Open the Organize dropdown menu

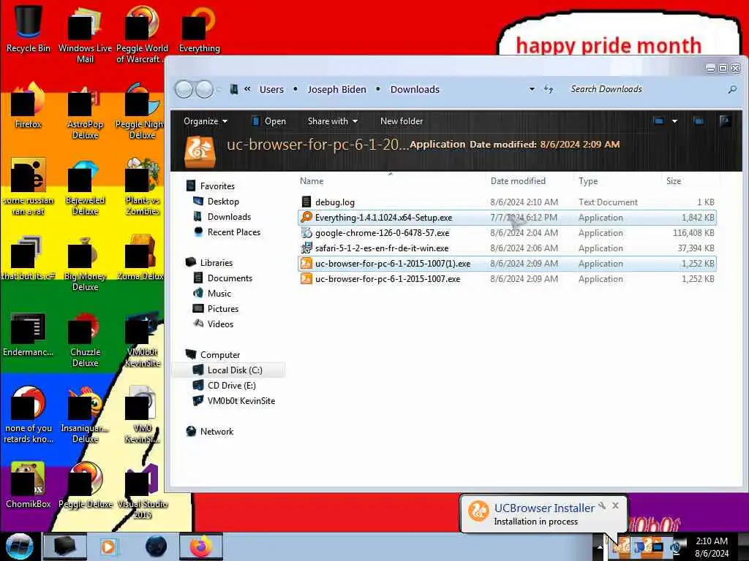[206, 121]
